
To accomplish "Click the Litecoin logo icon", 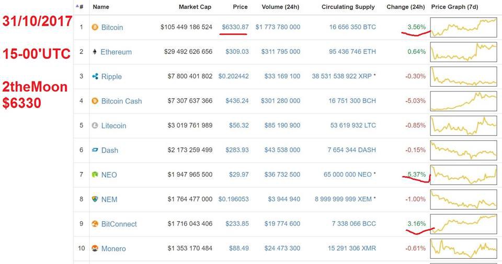I will click(x=95, y=125).
